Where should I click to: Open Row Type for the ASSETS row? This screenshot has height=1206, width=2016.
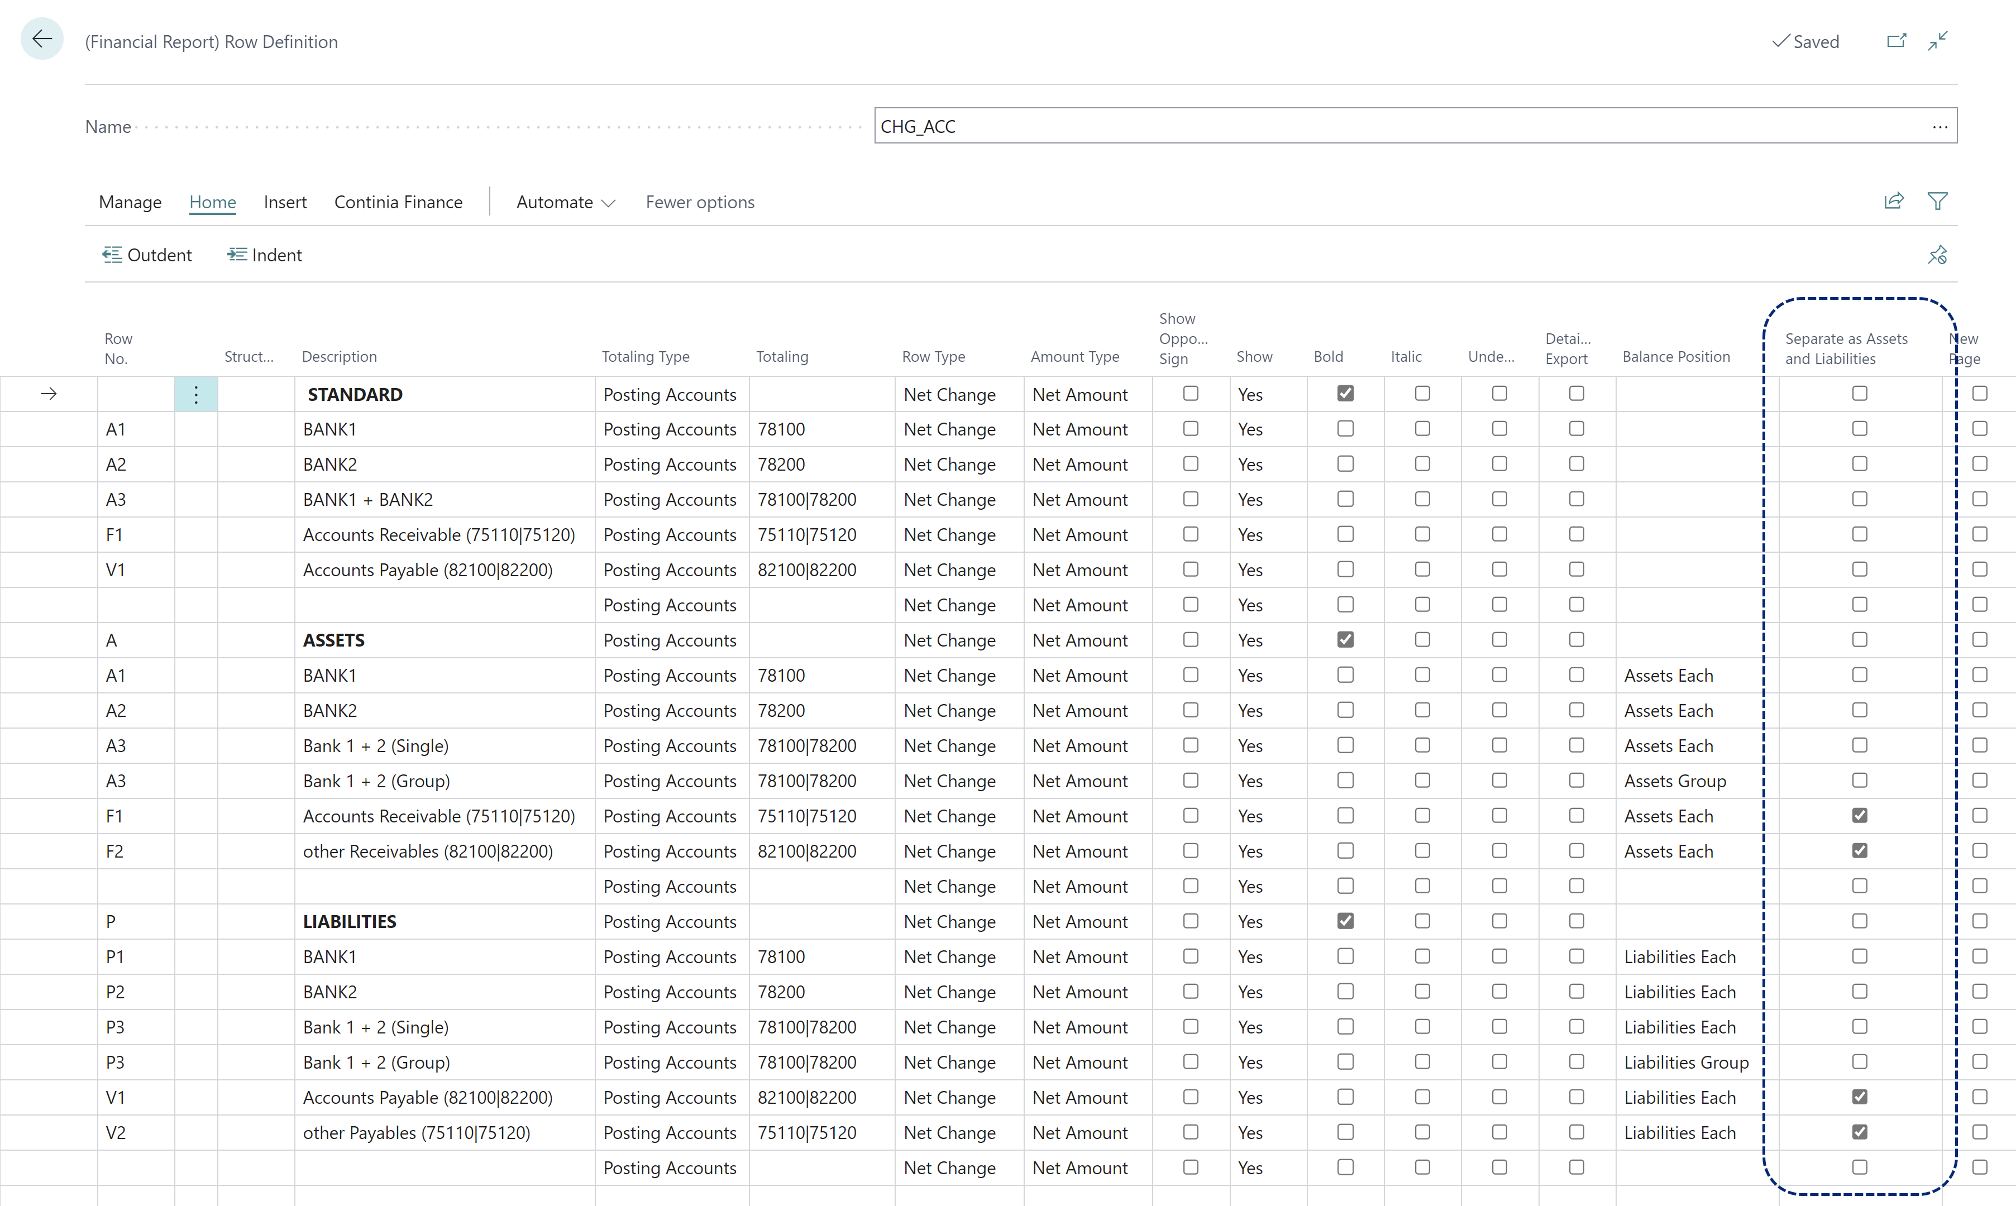coord(959,640)
